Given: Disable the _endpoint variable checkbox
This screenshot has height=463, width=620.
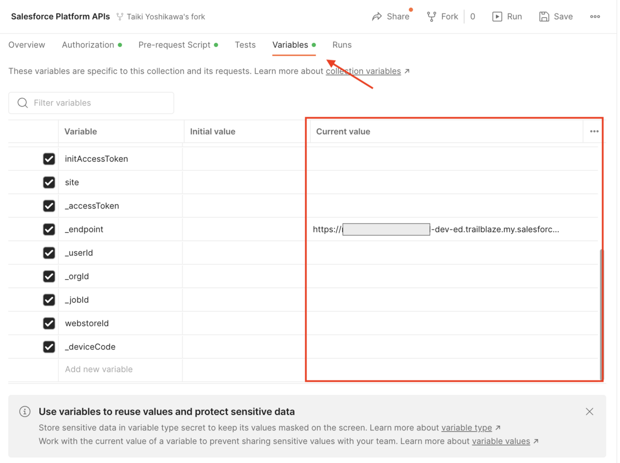Looking at the screenshot, I should pos(49,229).
